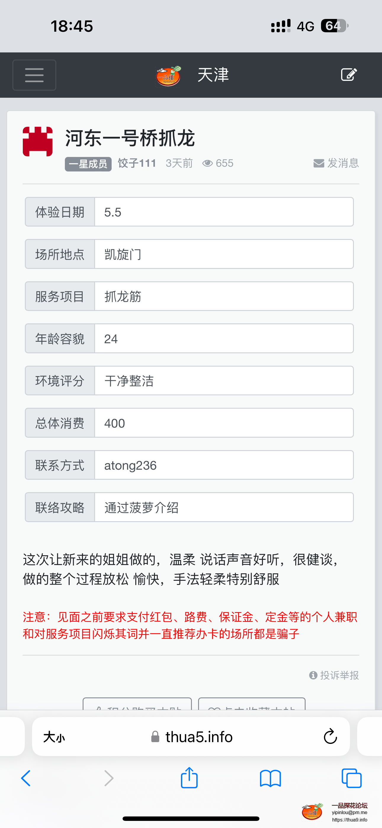Open the Safari share sheet

coord(189,778)
